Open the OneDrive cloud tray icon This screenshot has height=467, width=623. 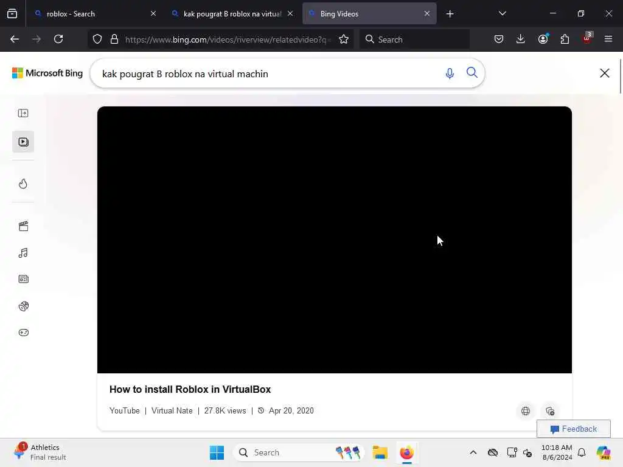[493, 452]
